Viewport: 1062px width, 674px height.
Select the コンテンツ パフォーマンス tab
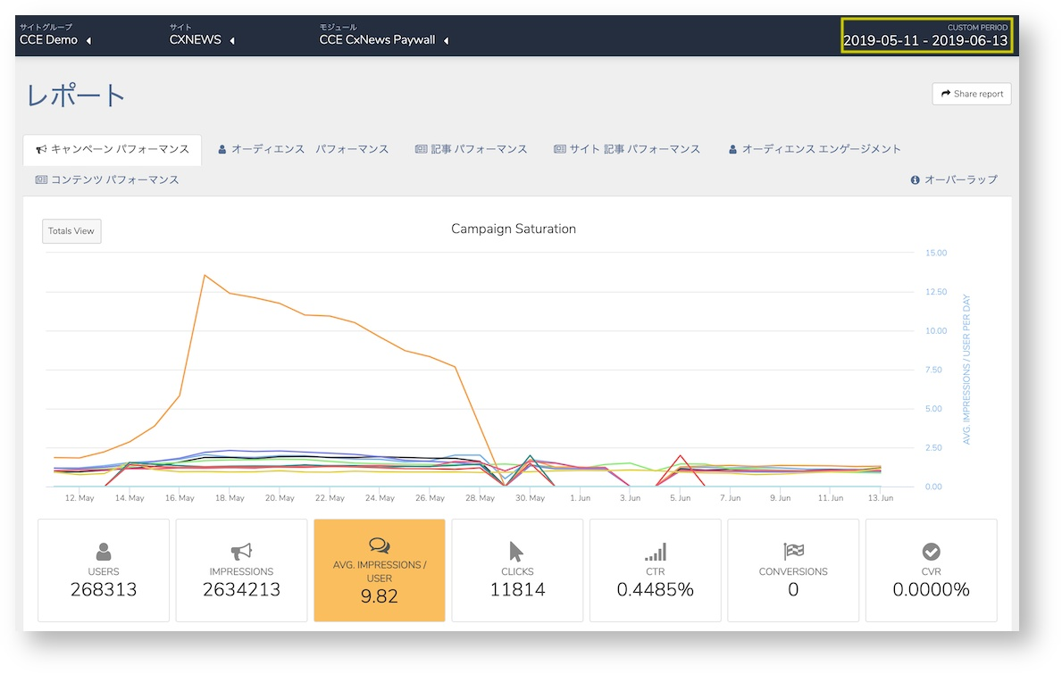107,180
